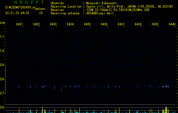This screenshot has height=113, width=178.
Task: Click the 1.1 frequency axis label
Action: 2,37
